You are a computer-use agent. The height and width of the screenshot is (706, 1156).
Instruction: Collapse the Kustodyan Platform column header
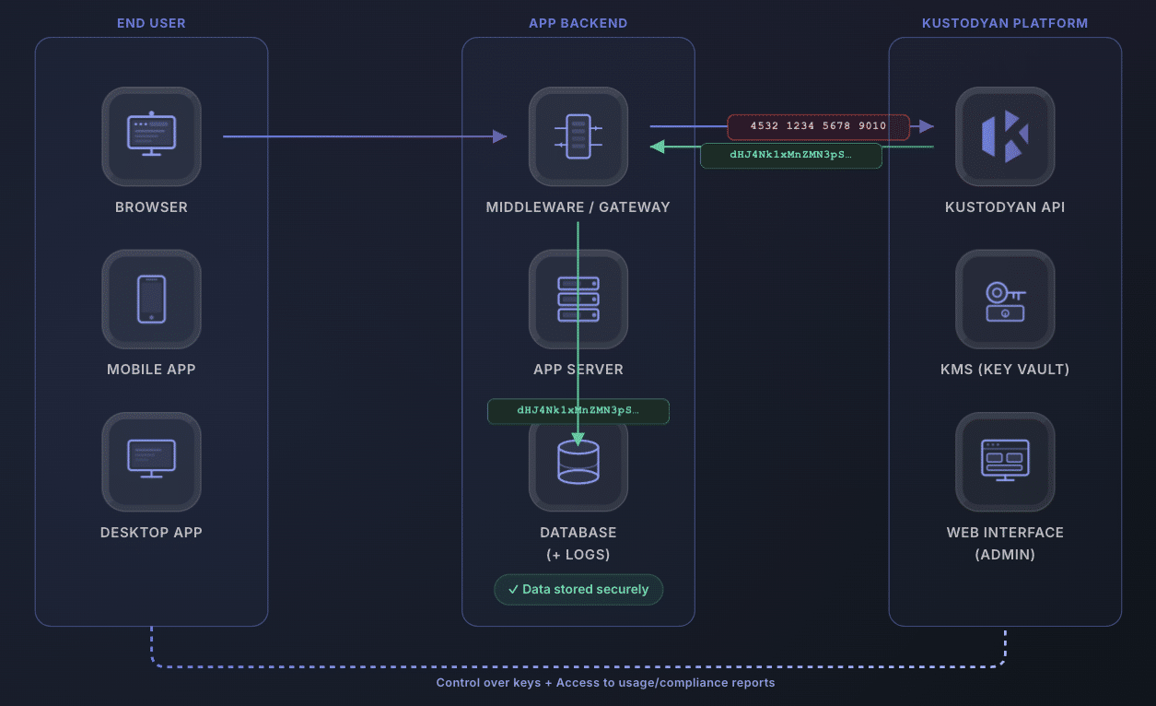tap(1005, 23)
